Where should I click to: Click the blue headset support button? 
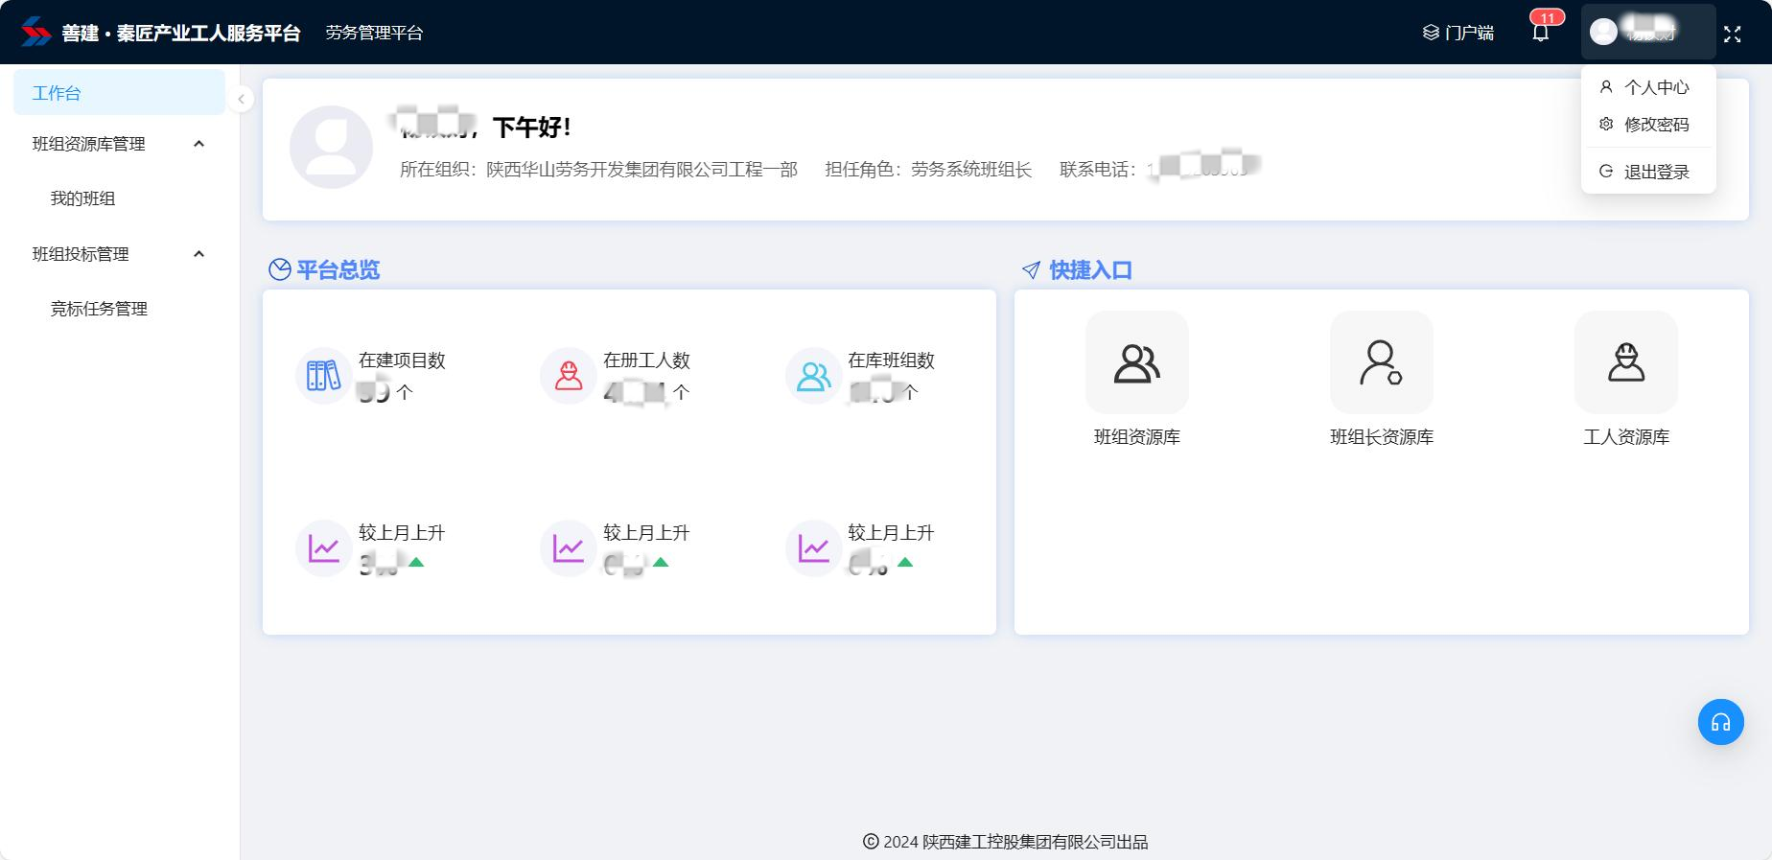pyautogui.click(x=1720, y=722)
